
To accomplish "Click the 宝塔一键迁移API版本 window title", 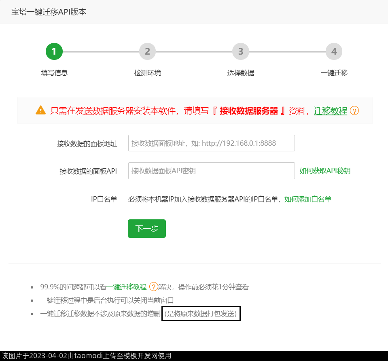I will click(x=49, y=12).
